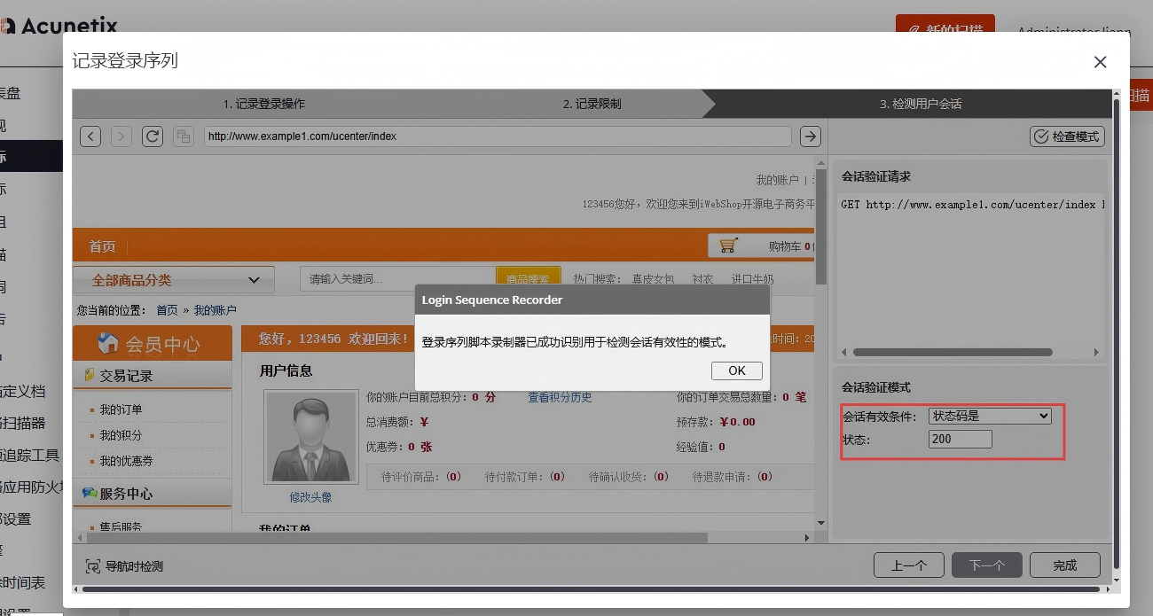Click the 会话验证模式 heading
Viewport: 1153px width, 616px height.
[875, 387]
